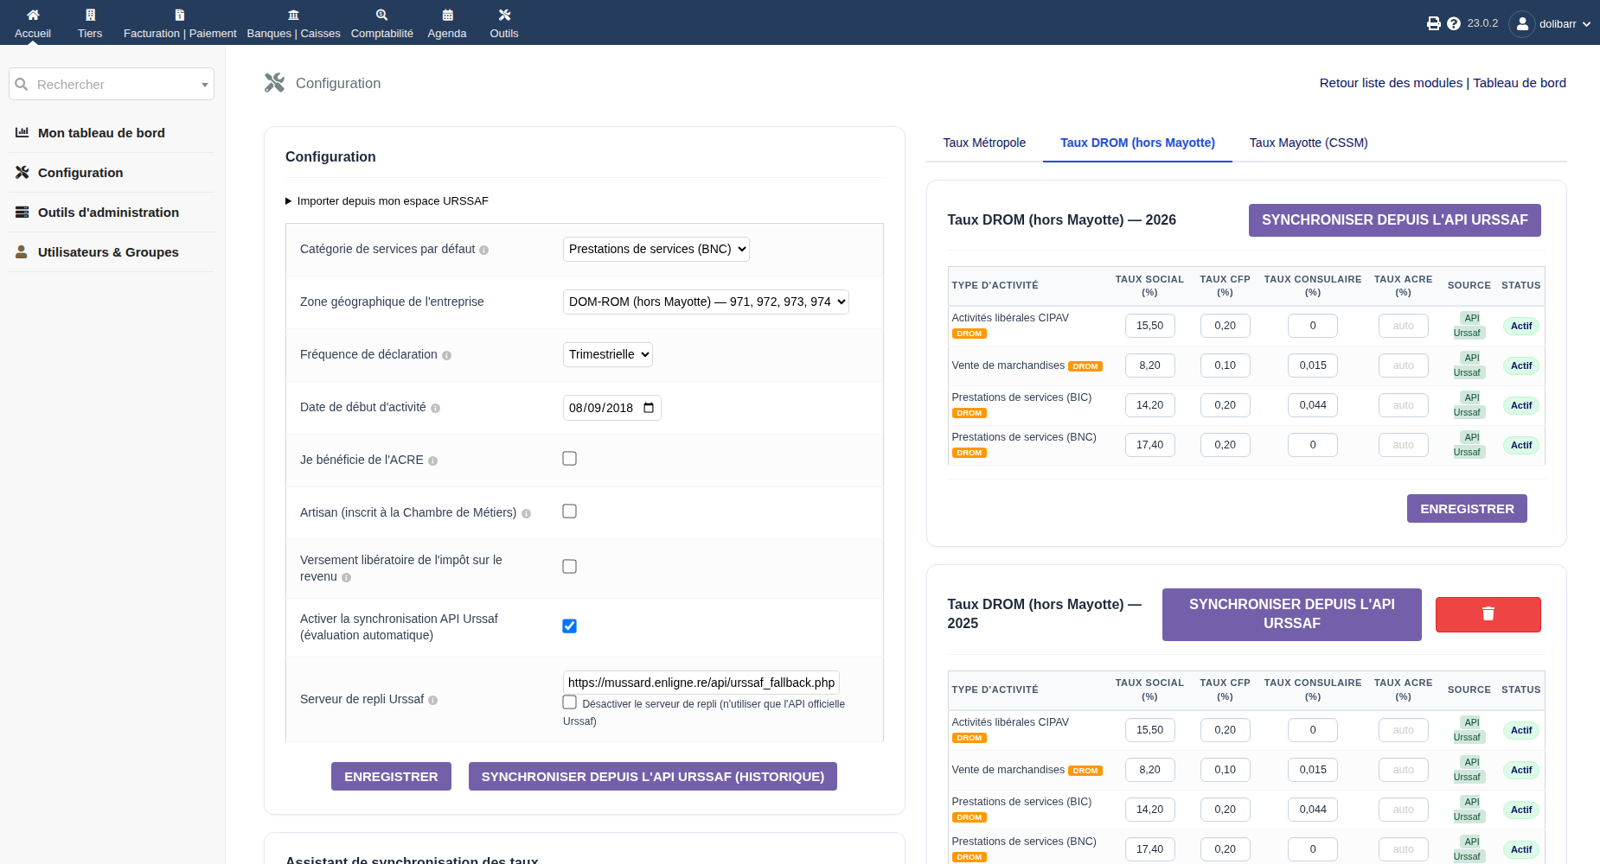This screenshot has height=864, width=1600.
Task: Open the Fréquence de déclaration dropdown
Action: tap(607, 354)
